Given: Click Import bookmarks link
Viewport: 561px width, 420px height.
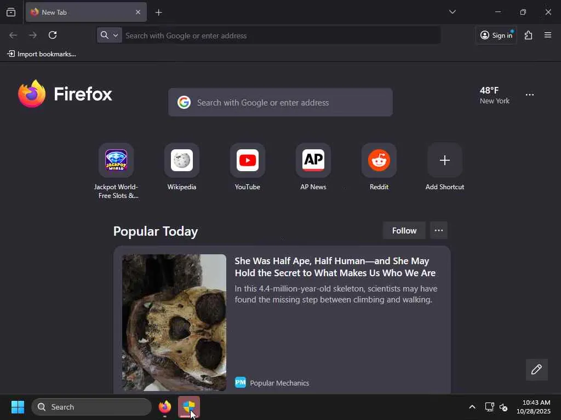Looking at the screenshot, I should [x=42, y=54].
